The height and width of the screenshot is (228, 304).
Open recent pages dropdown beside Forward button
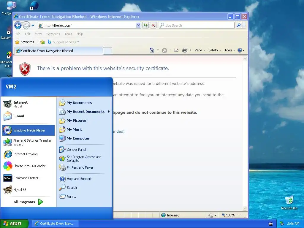(x=33, y=26)
